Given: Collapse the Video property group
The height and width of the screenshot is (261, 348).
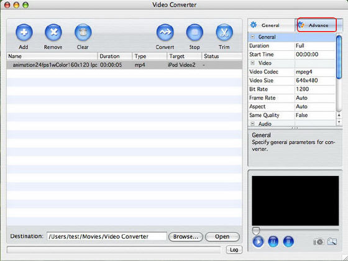Looking at the screenshot, I should pyautogui.click(x=252, y=63).
